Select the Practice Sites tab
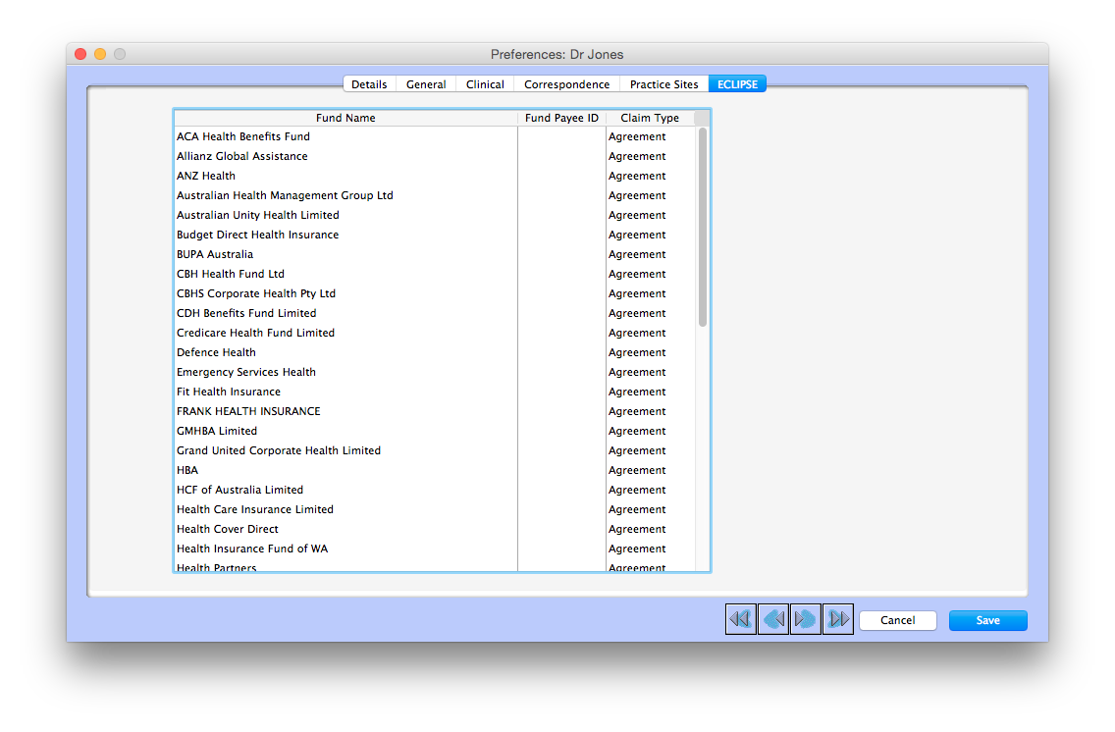Screen dimensions: 1115x732 664,83
